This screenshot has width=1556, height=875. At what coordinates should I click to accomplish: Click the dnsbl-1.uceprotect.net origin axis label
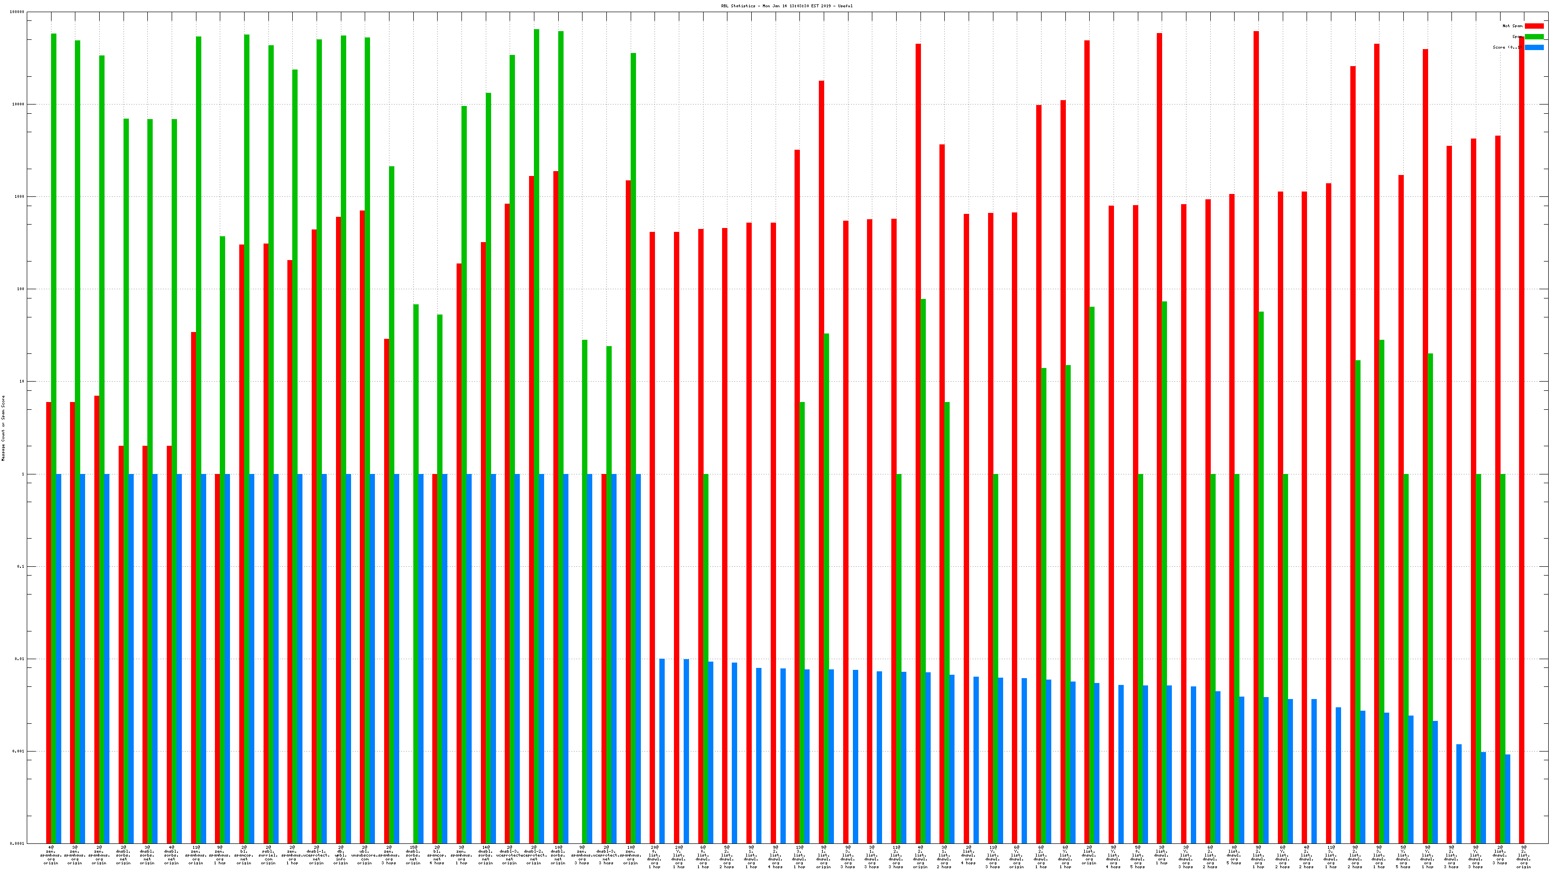[x=317, y=855]
